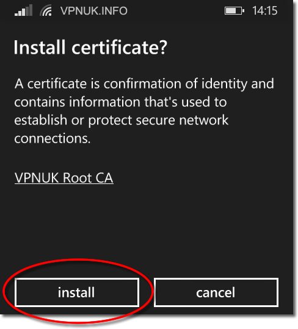Viewport: 298px width, 329px height.
Task: Select the 'Install certificate?' heading text
Action: [x=90, y=48]
